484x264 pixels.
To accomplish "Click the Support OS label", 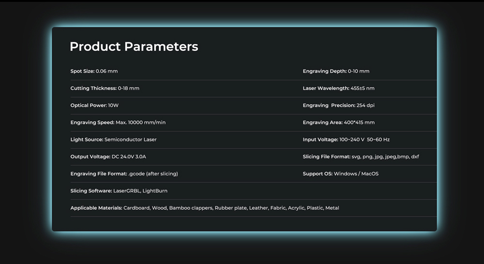I will click(x=318, y=174).
